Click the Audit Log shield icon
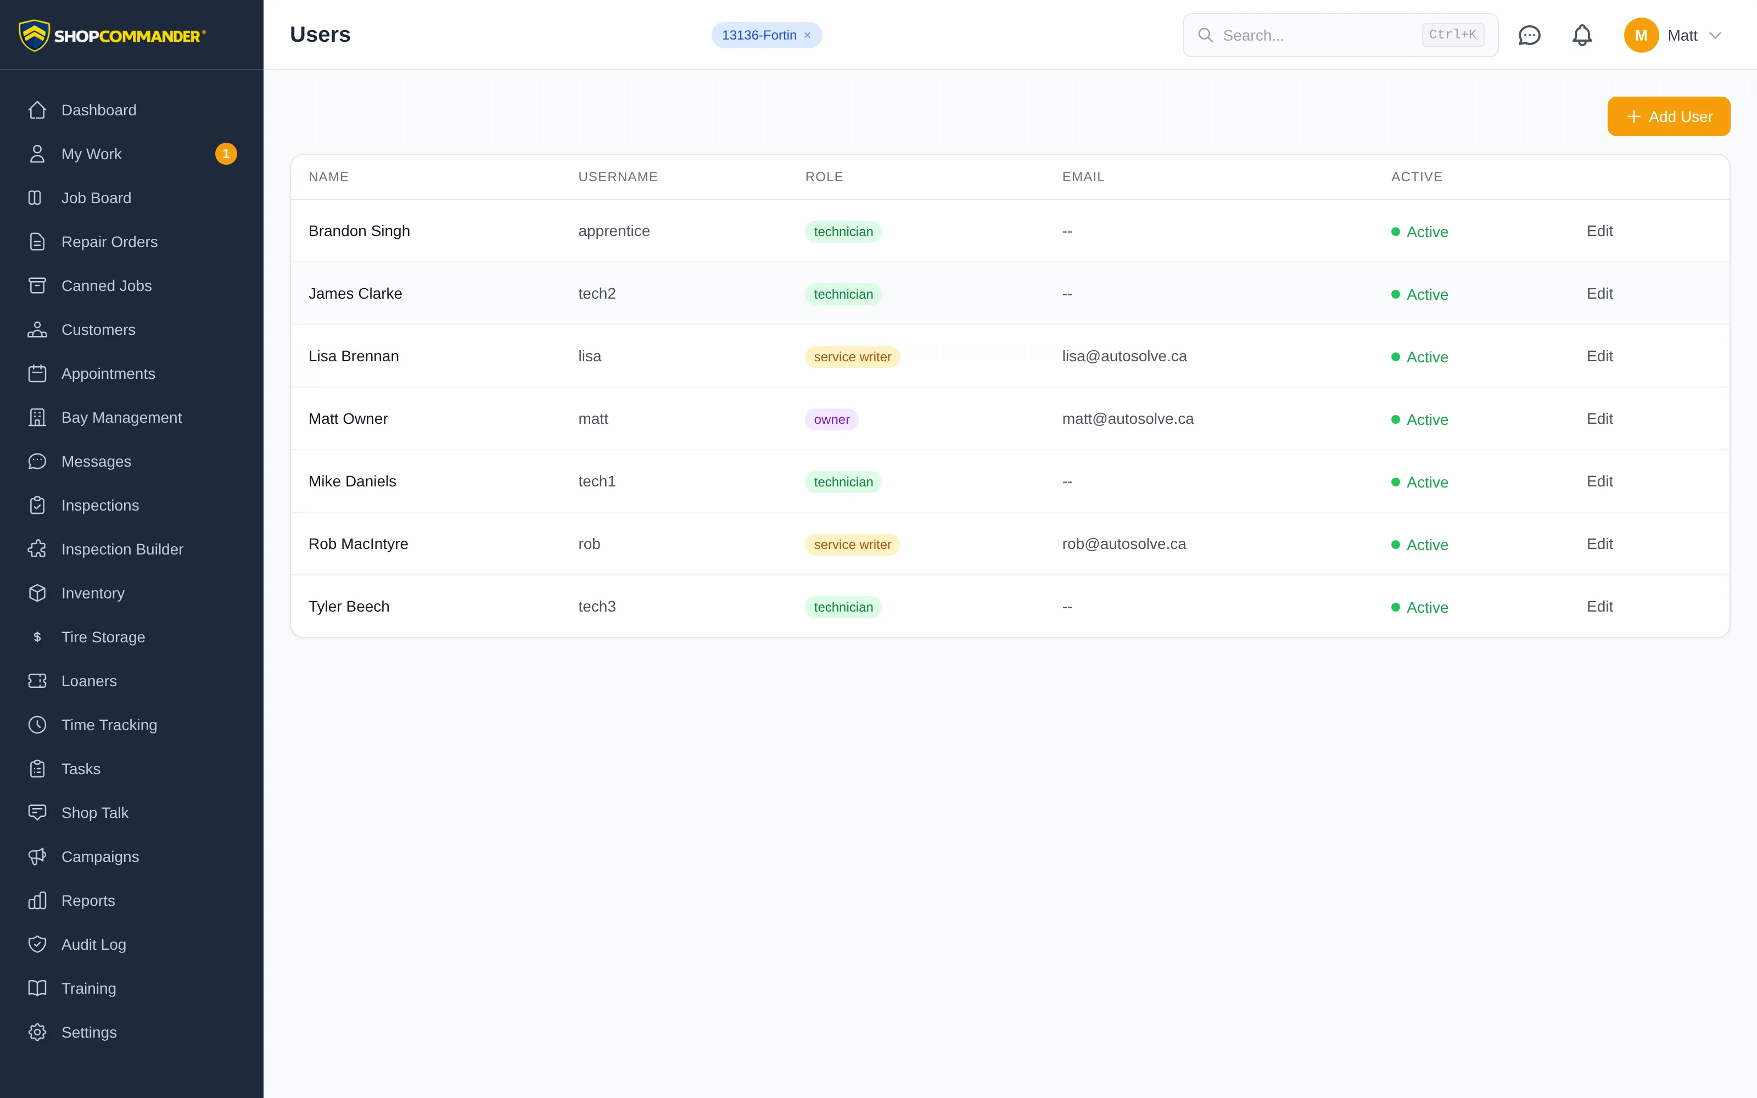The image size is (1757, 1098). [x=37, y=945]
